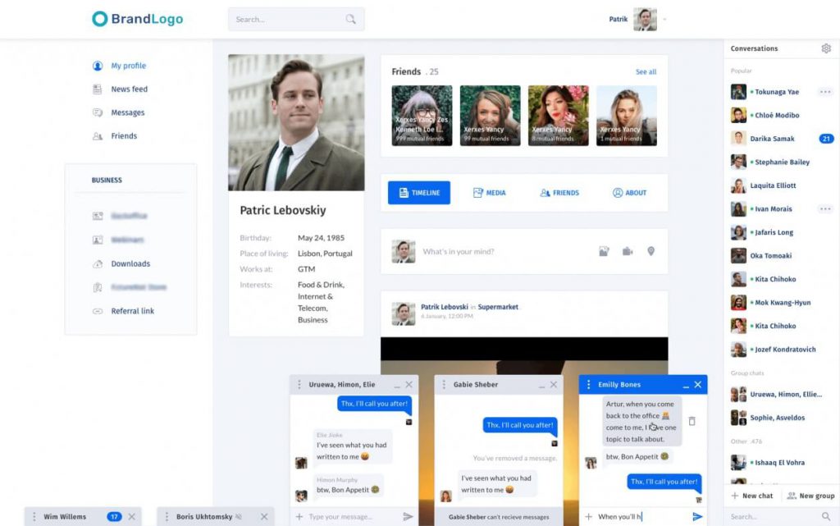840x526 pixels.
Task: Expand the Patrik user account dropdown
Action: point(664,19)
